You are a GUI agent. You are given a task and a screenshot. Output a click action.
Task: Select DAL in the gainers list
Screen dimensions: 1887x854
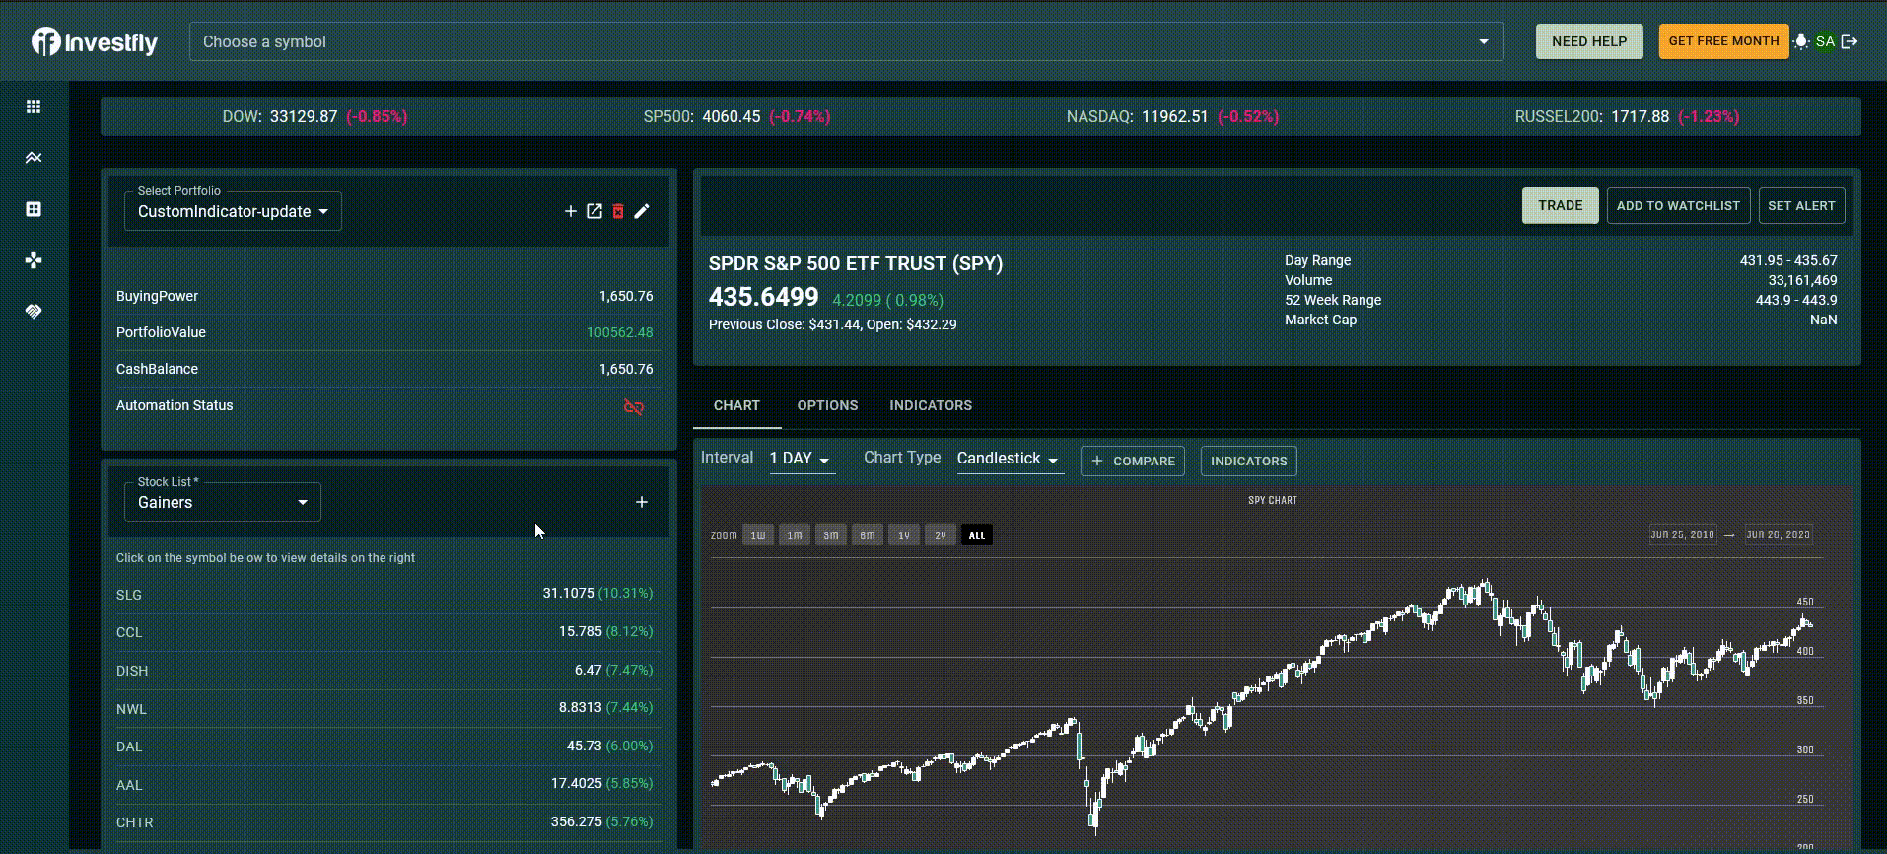129,747
